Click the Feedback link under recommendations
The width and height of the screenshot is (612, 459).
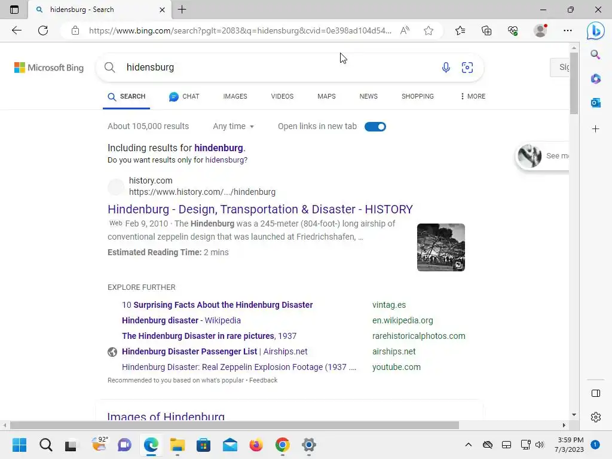tap(264, 380)
